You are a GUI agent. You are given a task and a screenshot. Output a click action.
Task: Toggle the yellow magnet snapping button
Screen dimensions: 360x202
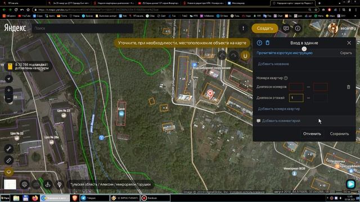pyautogui.click(x=245, y=56)
